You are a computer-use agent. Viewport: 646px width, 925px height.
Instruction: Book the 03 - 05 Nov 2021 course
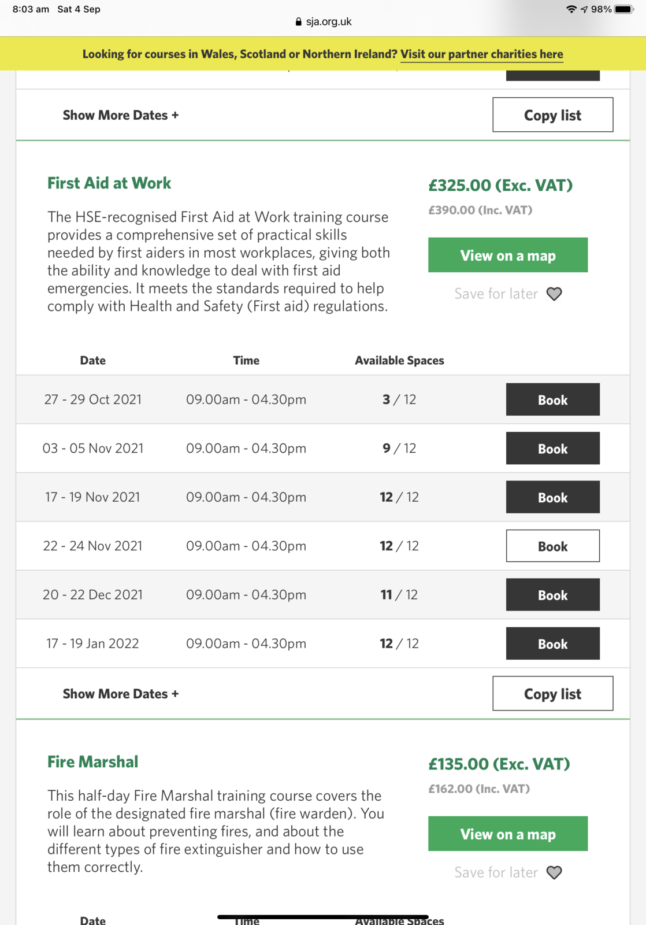tap(552, 448)
